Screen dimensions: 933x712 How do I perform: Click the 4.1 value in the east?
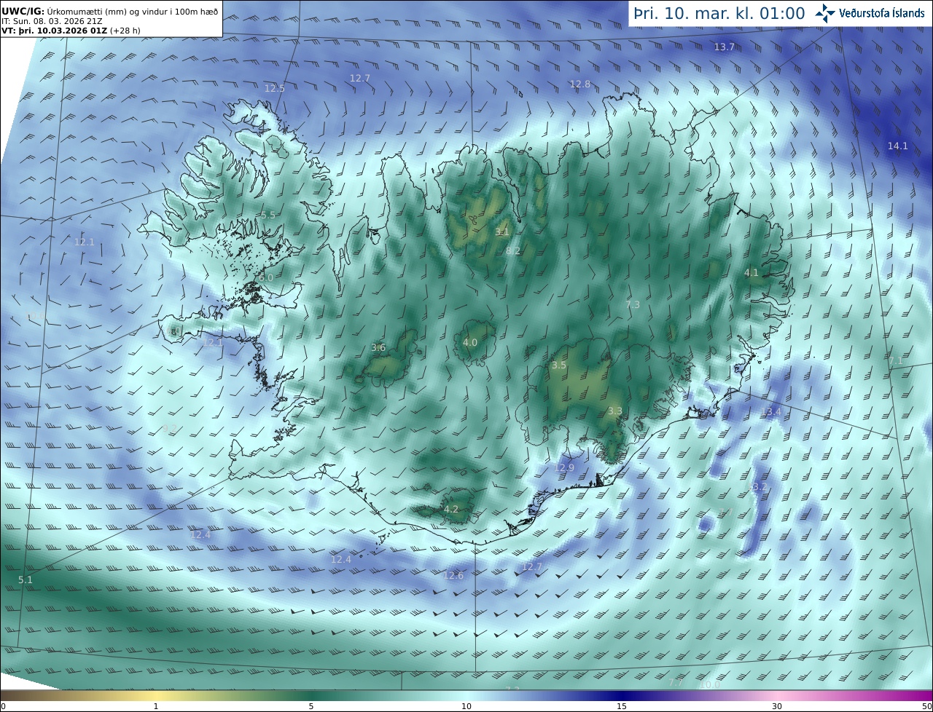tap(751, 272)
